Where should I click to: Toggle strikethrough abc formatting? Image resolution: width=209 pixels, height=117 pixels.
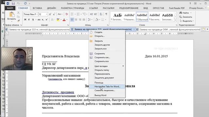39,19
